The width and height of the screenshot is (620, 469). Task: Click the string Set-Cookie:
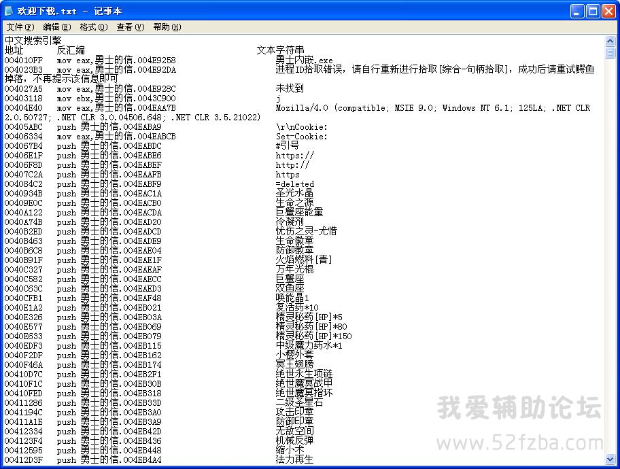click(301, 137)
